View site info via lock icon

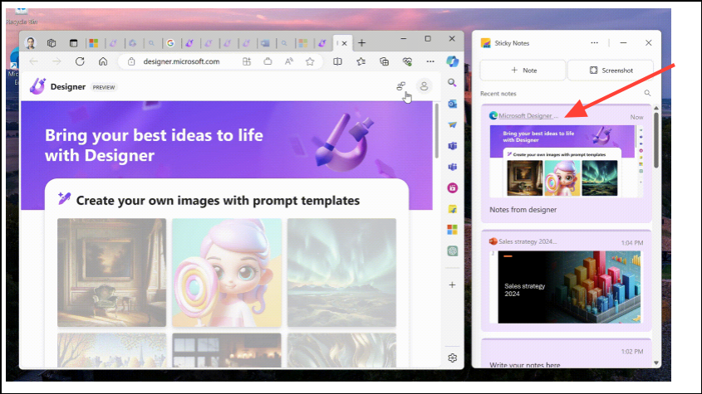[131, 61]
